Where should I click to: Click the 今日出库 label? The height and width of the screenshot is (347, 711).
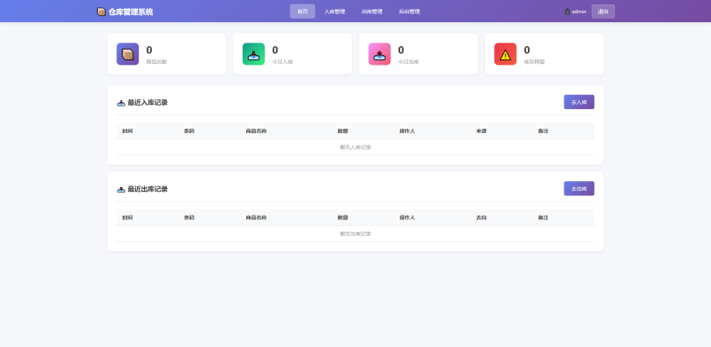coord(409,61)
